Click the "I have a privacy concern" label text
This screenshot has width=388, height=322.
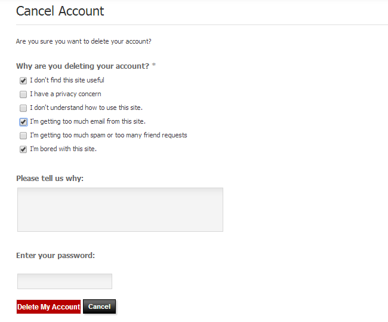(66, 94)
